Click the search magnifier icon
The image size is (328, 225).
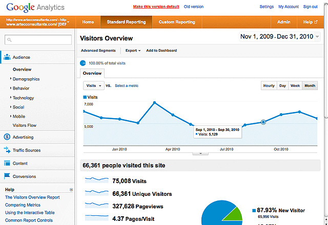click(x=10, y=39)
